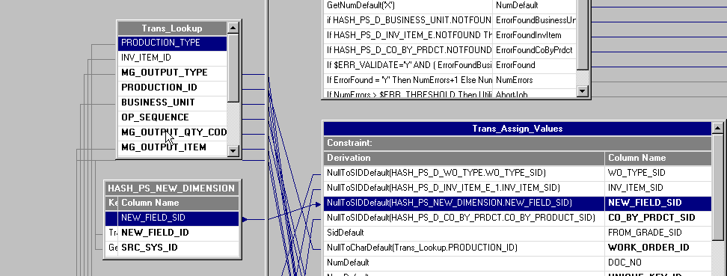Select HASH_PS_D_CO_BY_PRDCT.NOTFOUND derivation row
Image resolution: width=727 pixels, height=276 pixels.
click(x=408, y=50)
